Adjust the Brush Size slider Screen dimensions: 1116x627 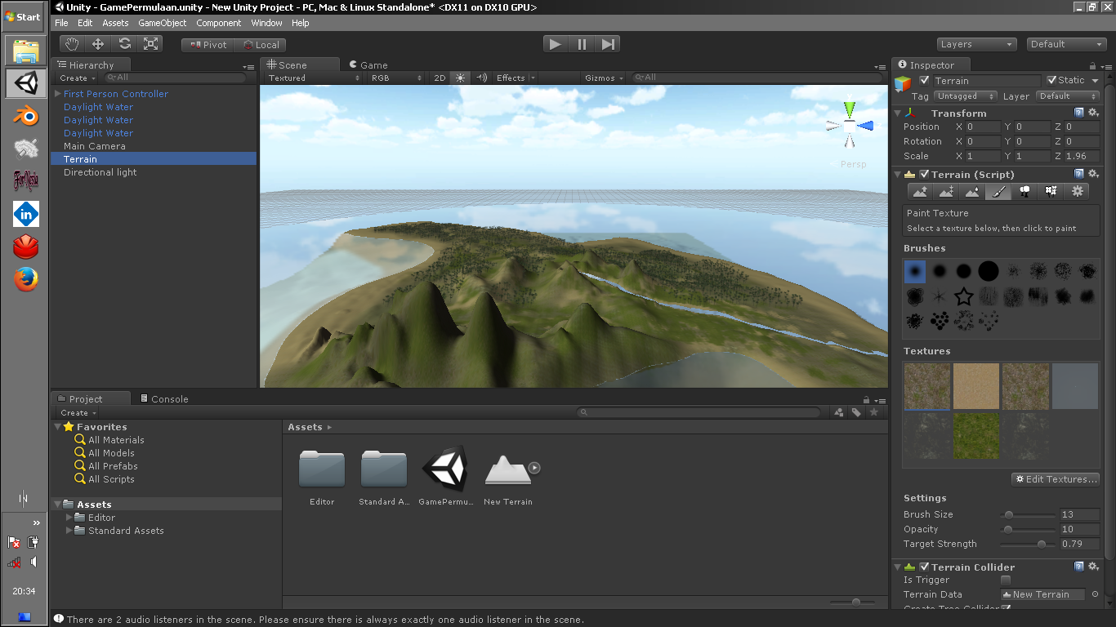pos(1028,514)
